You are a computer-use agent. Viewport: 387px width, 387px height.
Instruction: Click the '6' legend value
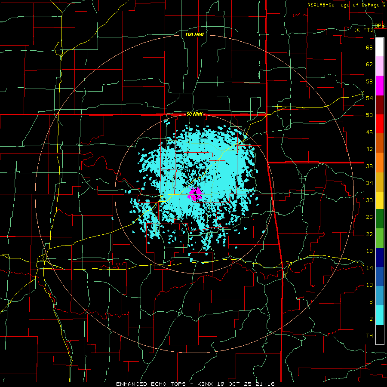(x=371, y=302)
